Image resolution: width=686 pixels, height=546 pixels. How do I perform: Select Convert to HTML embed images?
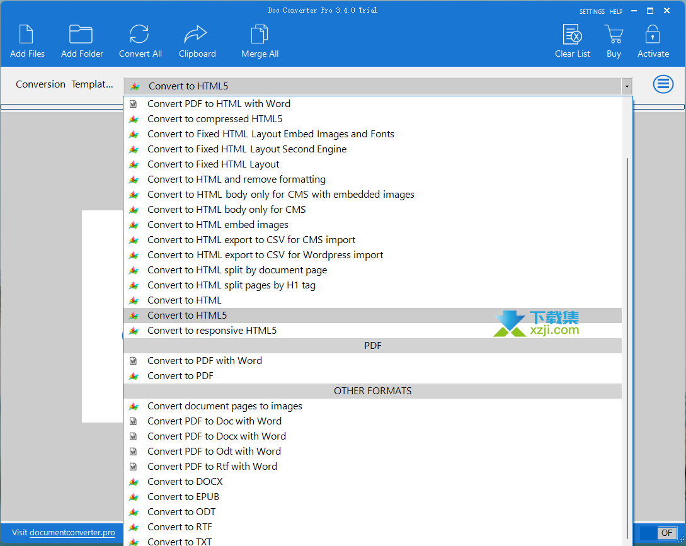pos(372,224)
